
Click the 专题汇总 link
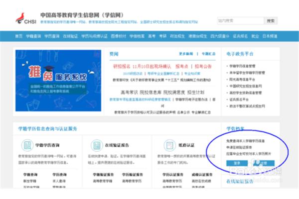209,54
